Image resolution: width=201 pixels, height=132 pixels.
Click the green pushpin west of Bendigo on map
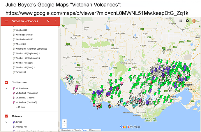(164, 51)
